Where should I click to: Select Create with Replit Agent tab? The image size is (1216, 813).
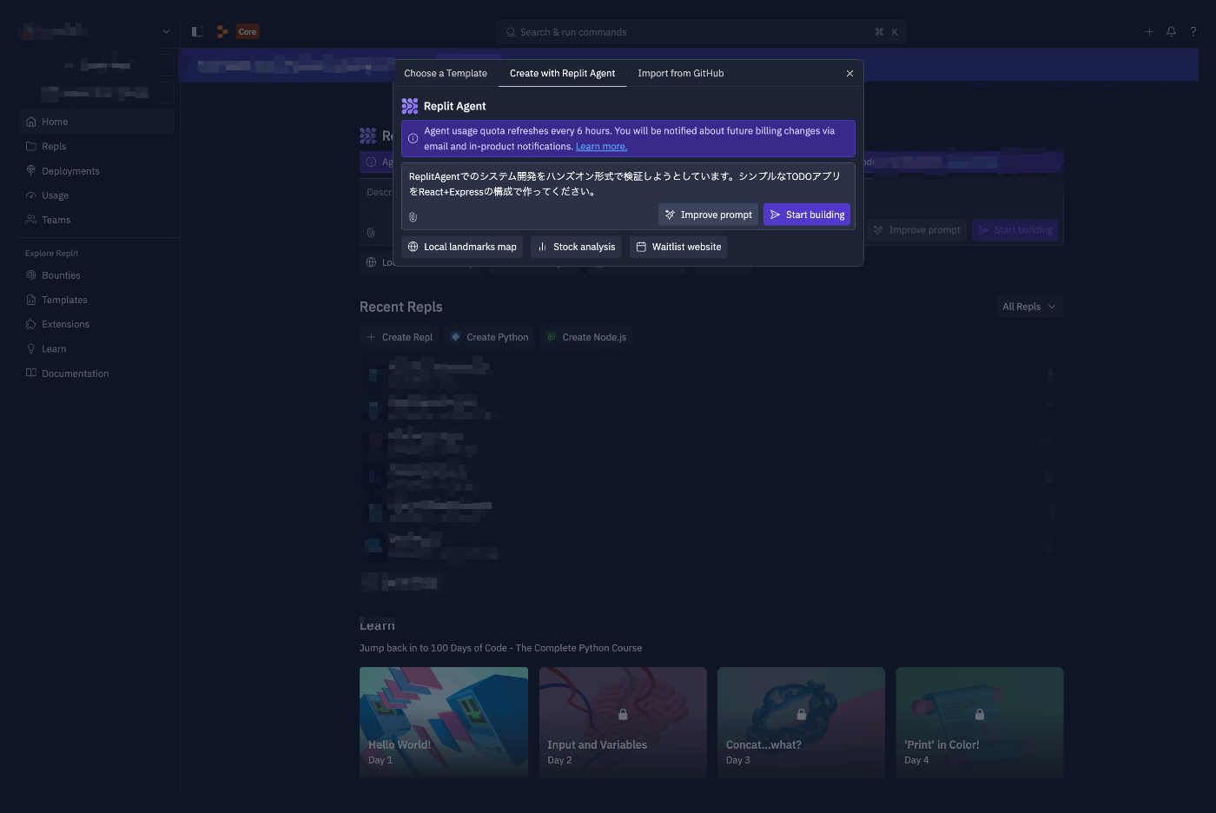tap(562, 74)
